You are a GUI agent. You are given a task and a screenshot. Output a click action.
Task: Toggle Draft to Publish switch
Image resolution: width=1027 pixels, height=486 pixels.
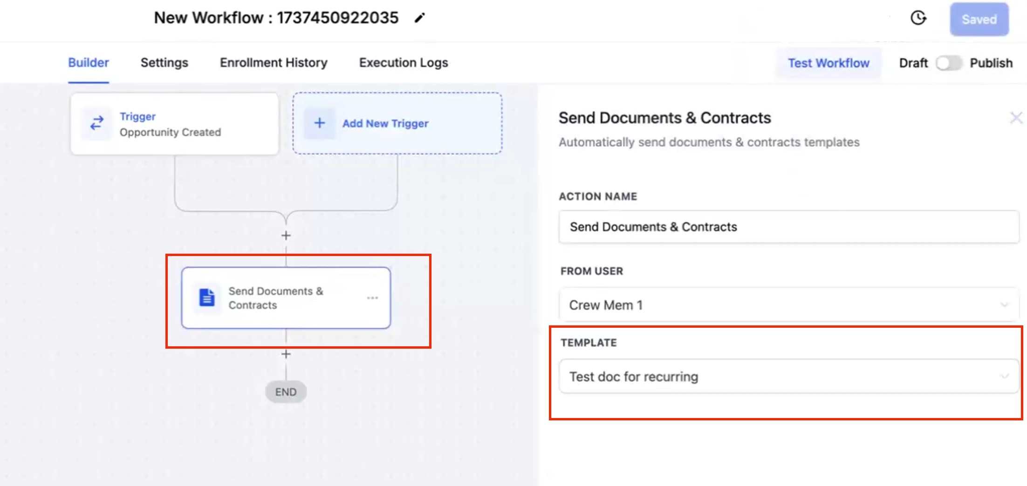949,63
